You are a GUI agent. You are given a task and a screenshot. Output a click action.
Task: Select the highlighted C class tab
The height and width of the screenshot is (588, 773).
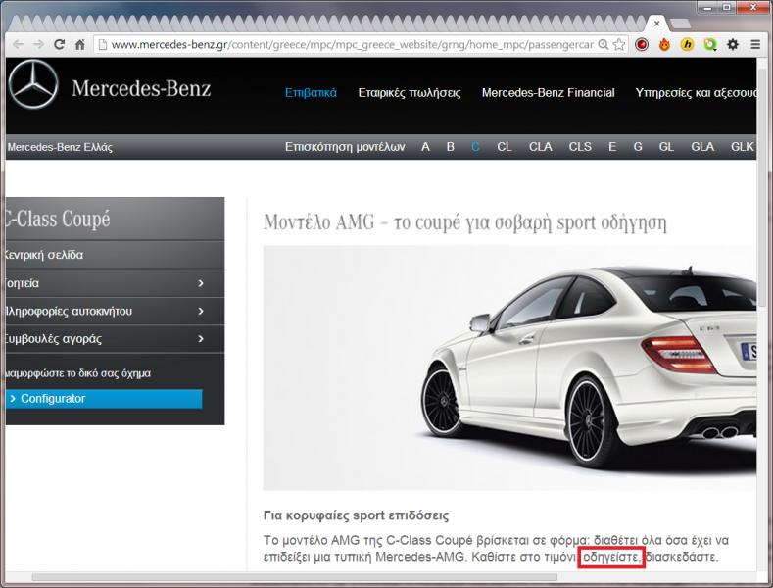pos(475,147)
